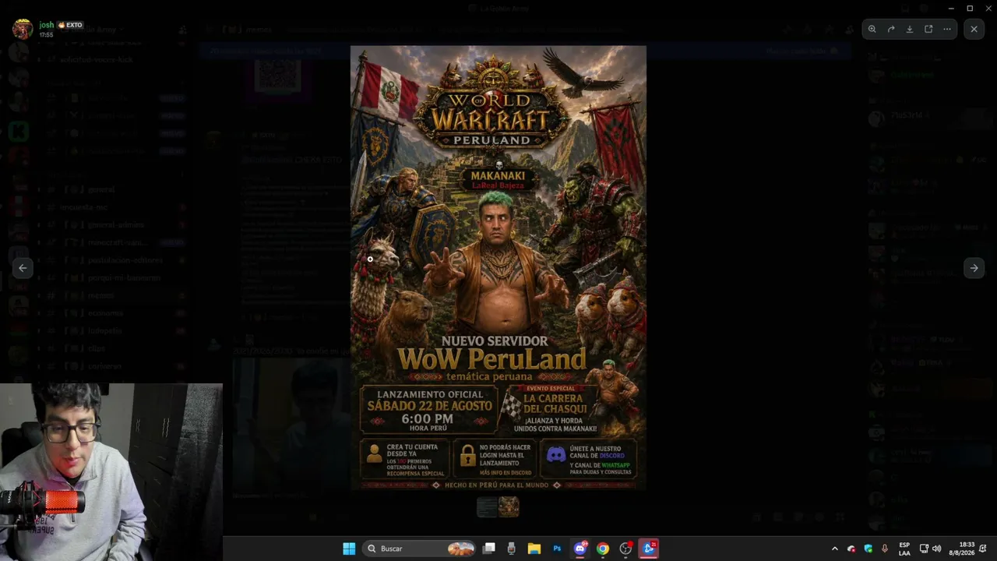Switch to Discord on the taskbar
The image size is (997, 561).
pos(580,549)
